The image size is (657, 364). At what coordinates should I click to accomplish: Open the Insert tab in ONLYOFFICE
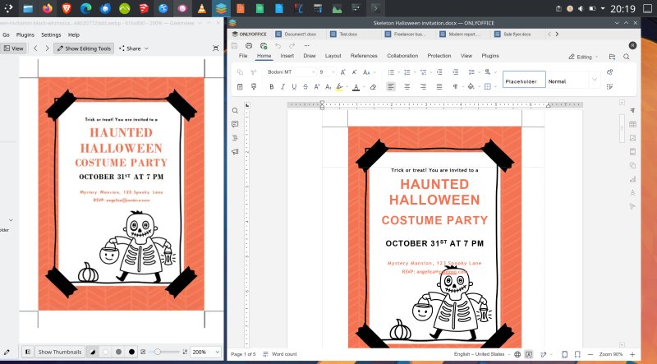pyautogui.click(x=287, y=56)
